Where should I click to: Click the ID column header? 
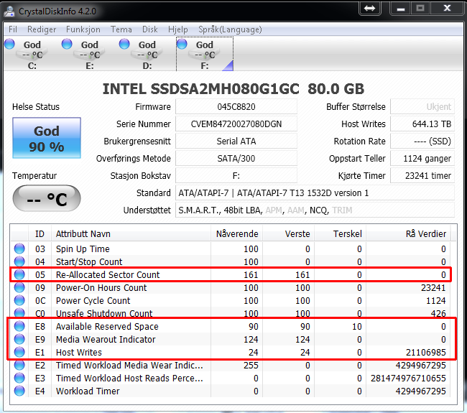pos(40,233)
